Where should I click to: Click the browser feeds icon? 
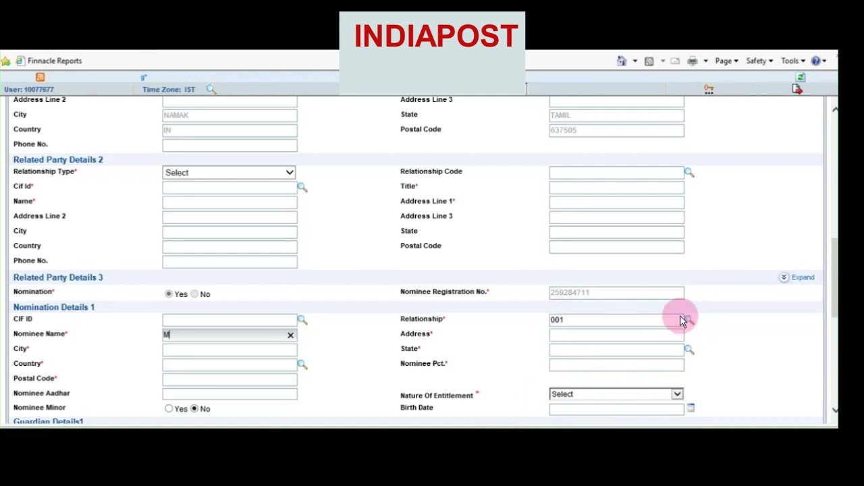tap(649, 61)
